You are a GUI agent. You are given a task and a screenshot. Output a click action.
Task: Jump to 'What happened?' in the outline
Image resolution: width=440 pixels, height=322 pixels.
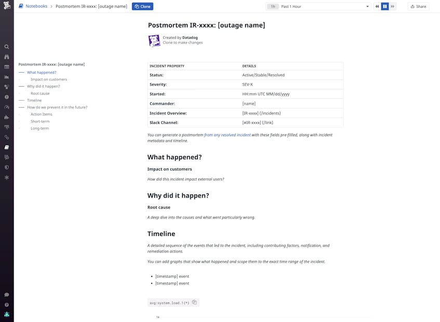click(42, 73)
